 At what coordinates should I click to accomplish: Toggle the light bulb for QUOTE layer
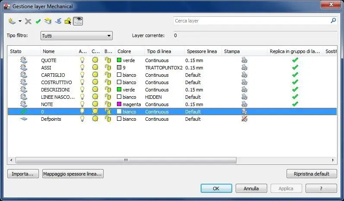82,60
